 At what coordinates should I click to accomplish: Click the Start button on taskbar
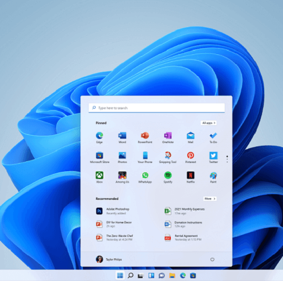[x=120, y=275]
